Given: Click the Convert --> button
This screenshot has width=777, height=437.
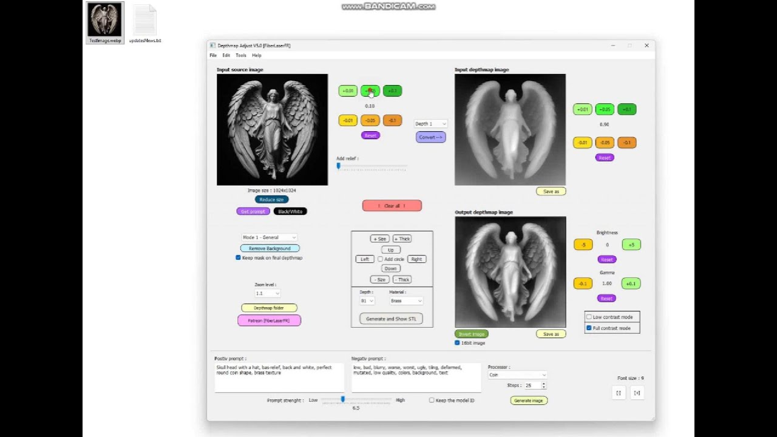Looking at the screenshot, I should tap(431, 137).
